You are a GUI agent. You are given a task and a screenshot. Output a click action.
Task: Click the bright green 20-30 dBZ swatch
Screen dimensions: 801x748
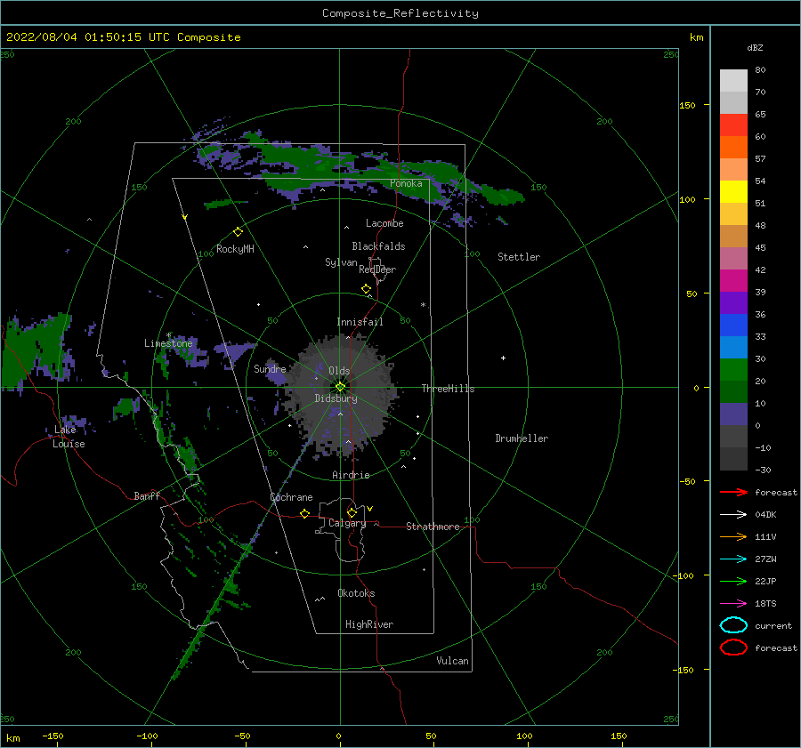733,369
